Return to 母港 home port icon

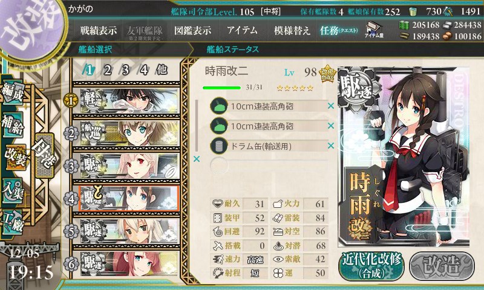pyautogui.click(x=44, y=156)
